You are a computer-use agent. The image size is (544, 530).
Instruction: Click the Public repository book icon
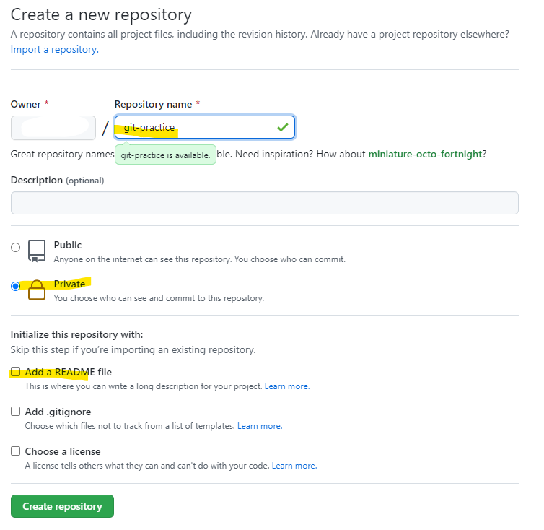click(37, 251)
